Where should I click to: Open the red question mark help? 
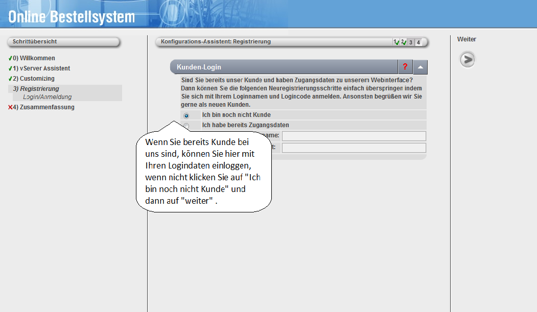tap(405, 67)
